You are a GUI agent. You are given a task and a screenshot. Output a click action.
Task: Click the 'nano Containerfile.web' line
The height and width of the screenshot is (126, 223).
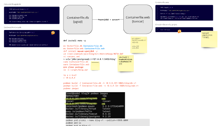coord(76,65)
